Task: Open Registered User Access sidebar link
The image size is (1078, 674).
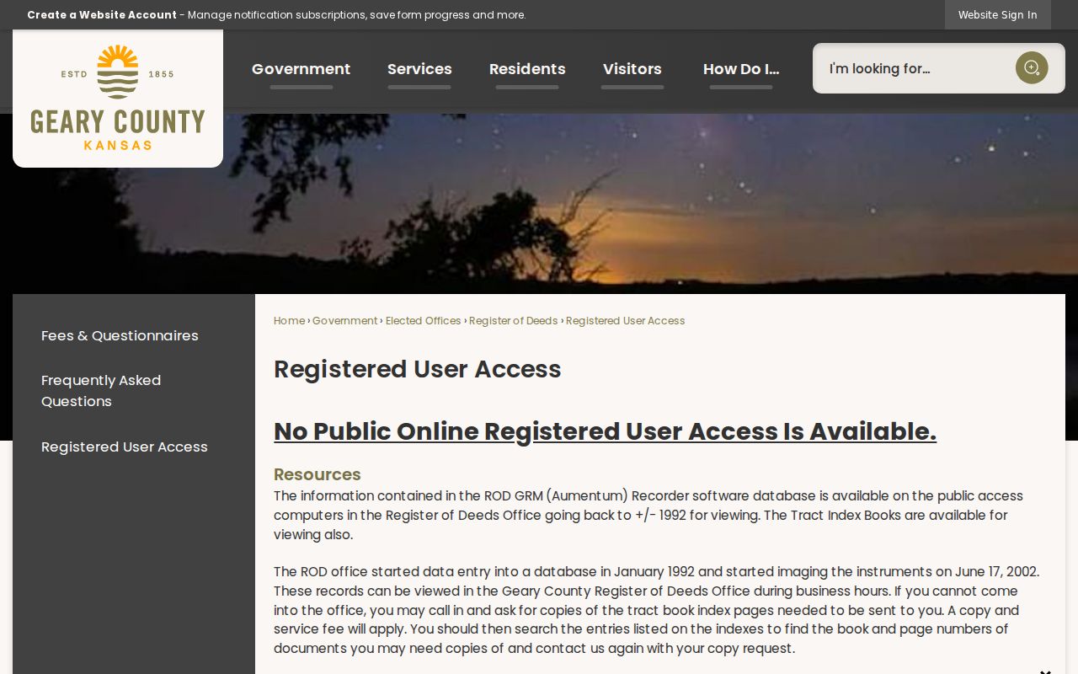Action: point(125,447)
